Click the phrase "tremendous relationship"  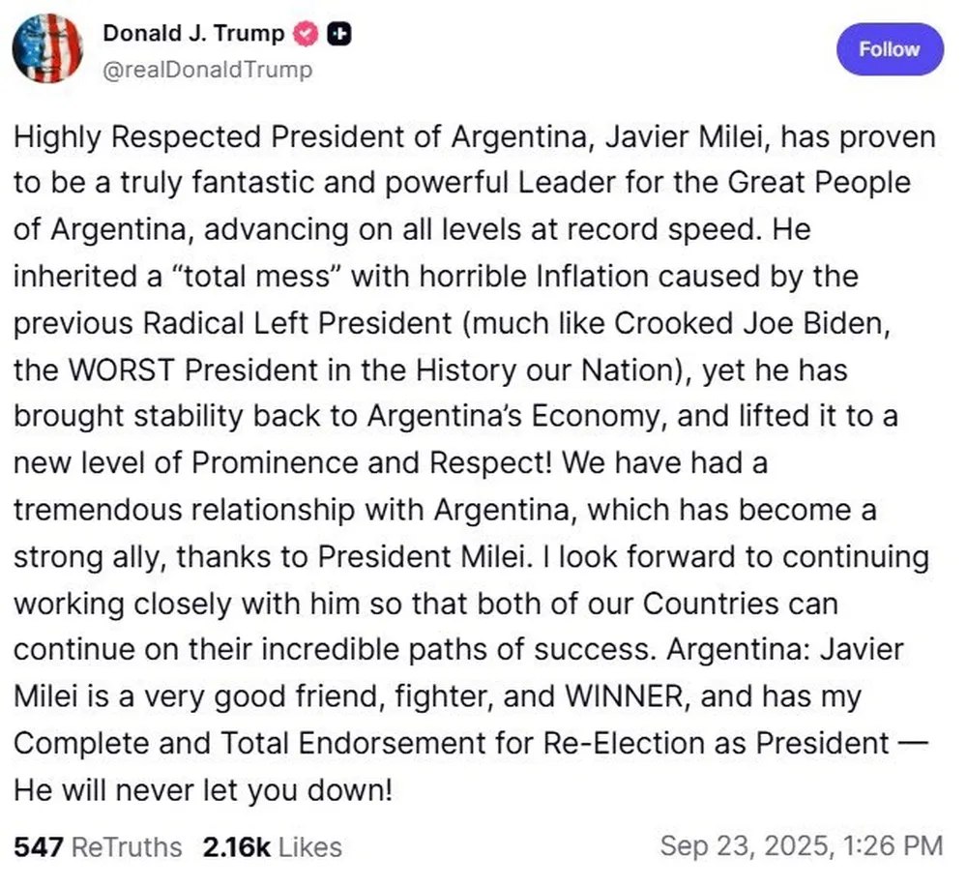pos(194,511)
